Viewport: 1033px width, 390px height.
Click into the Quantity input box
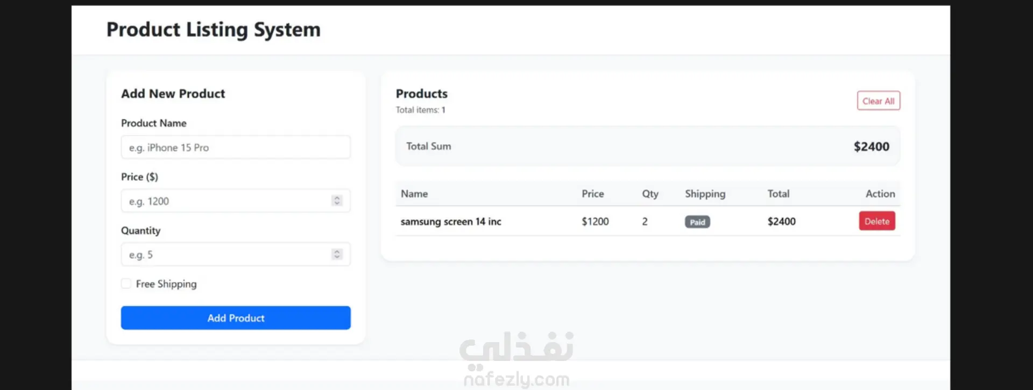tap(226, 254)
